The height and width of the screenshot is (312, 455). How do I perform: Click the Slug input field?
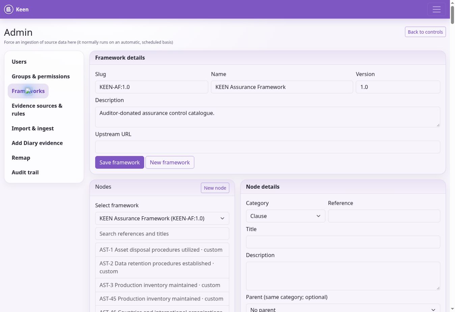coord(152,87)
